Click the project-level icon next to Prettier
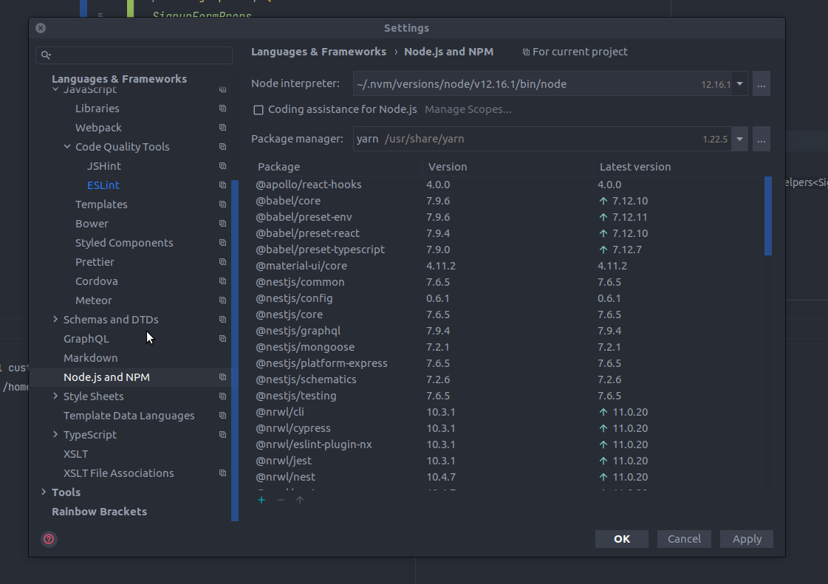Viewport: 828px width, 584px height. coord(223,262)
